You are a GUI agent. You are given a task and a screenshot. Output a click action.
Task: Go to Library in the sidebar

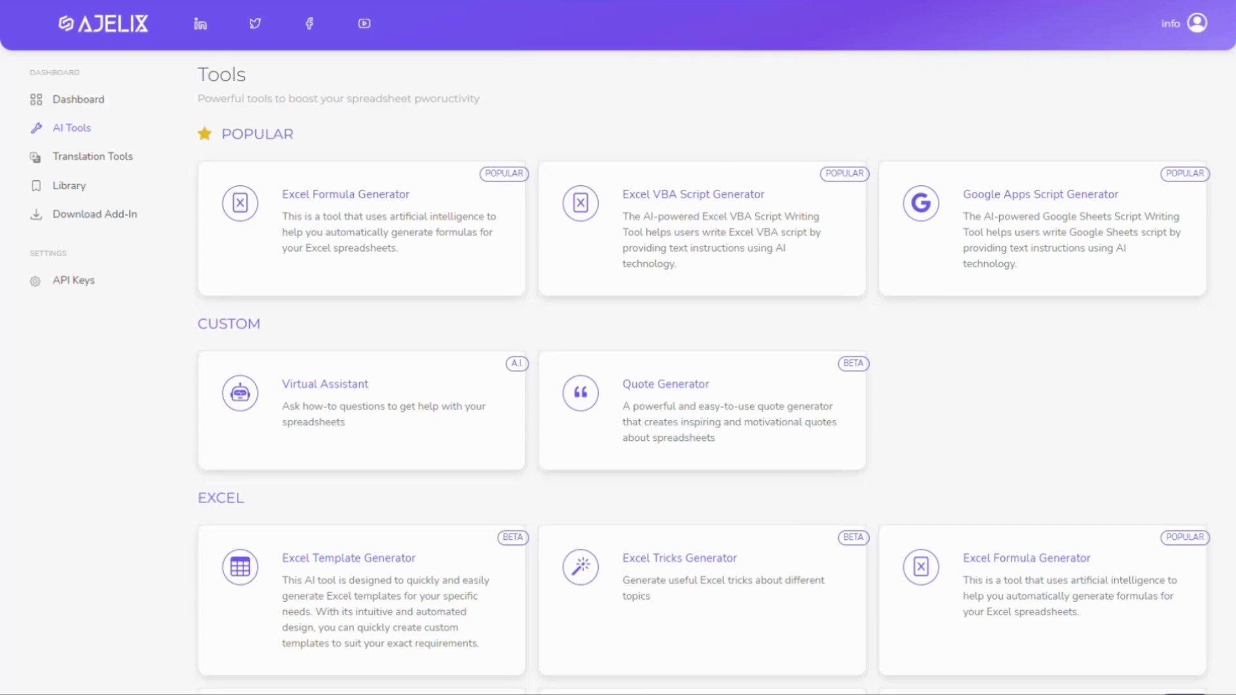(x=69, y=186)
